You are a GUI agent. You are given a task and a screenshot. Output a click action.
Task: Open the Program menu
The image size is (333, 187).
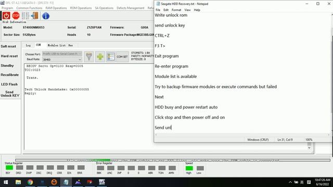[7, 8]
